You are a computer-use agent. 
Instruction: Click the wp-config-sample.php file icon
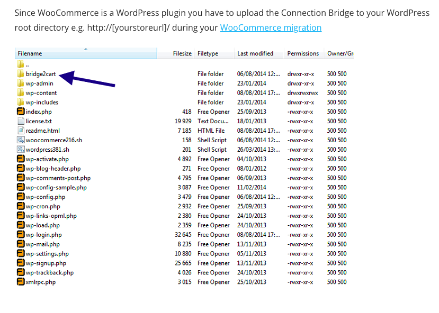coord(21,187)
